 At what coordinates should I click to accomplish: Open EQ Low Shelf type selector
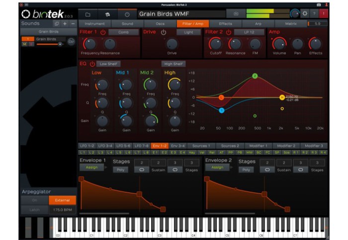coord(108,64)
